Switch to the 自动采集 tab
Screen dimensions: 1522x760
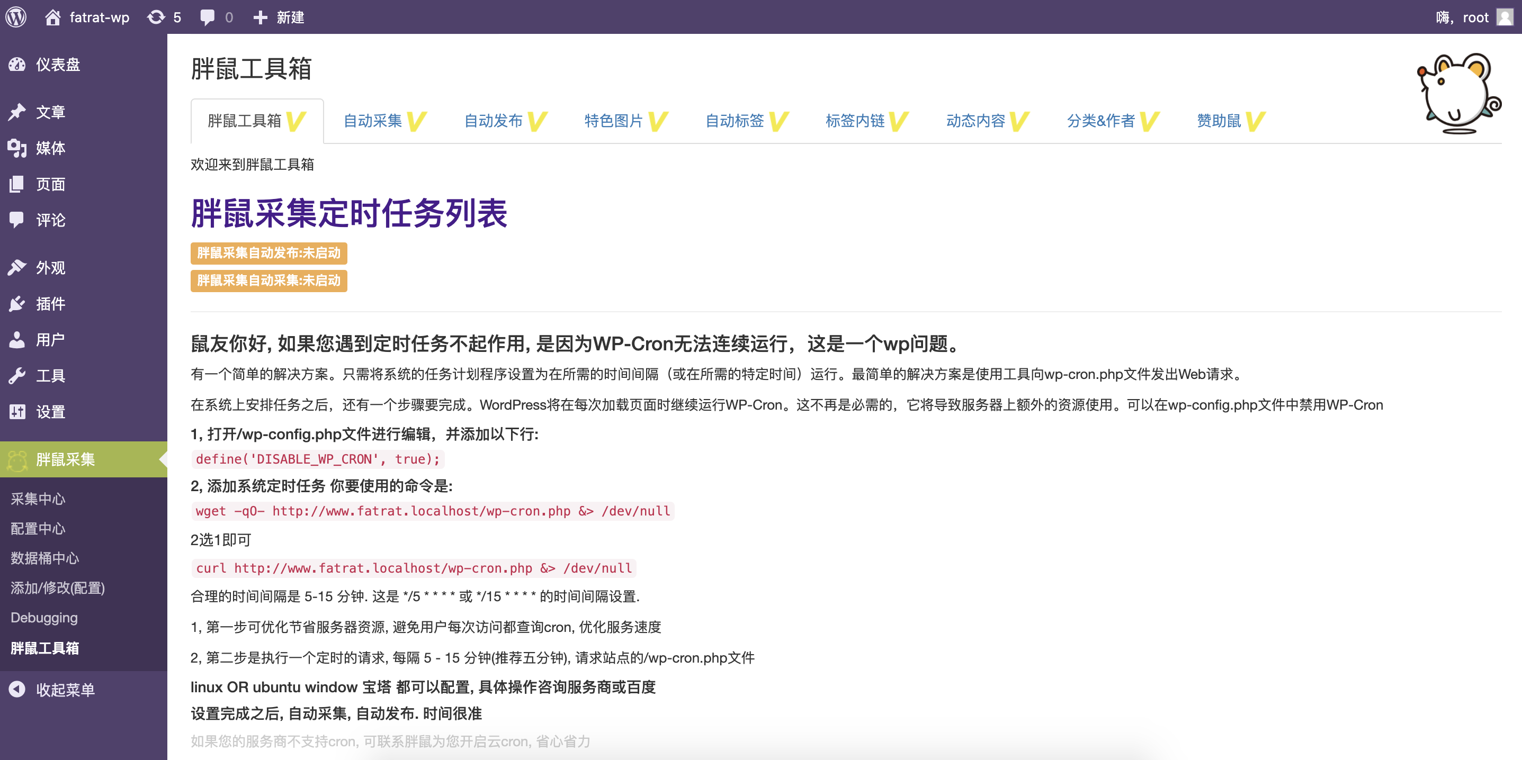click(x=384, y=121)
